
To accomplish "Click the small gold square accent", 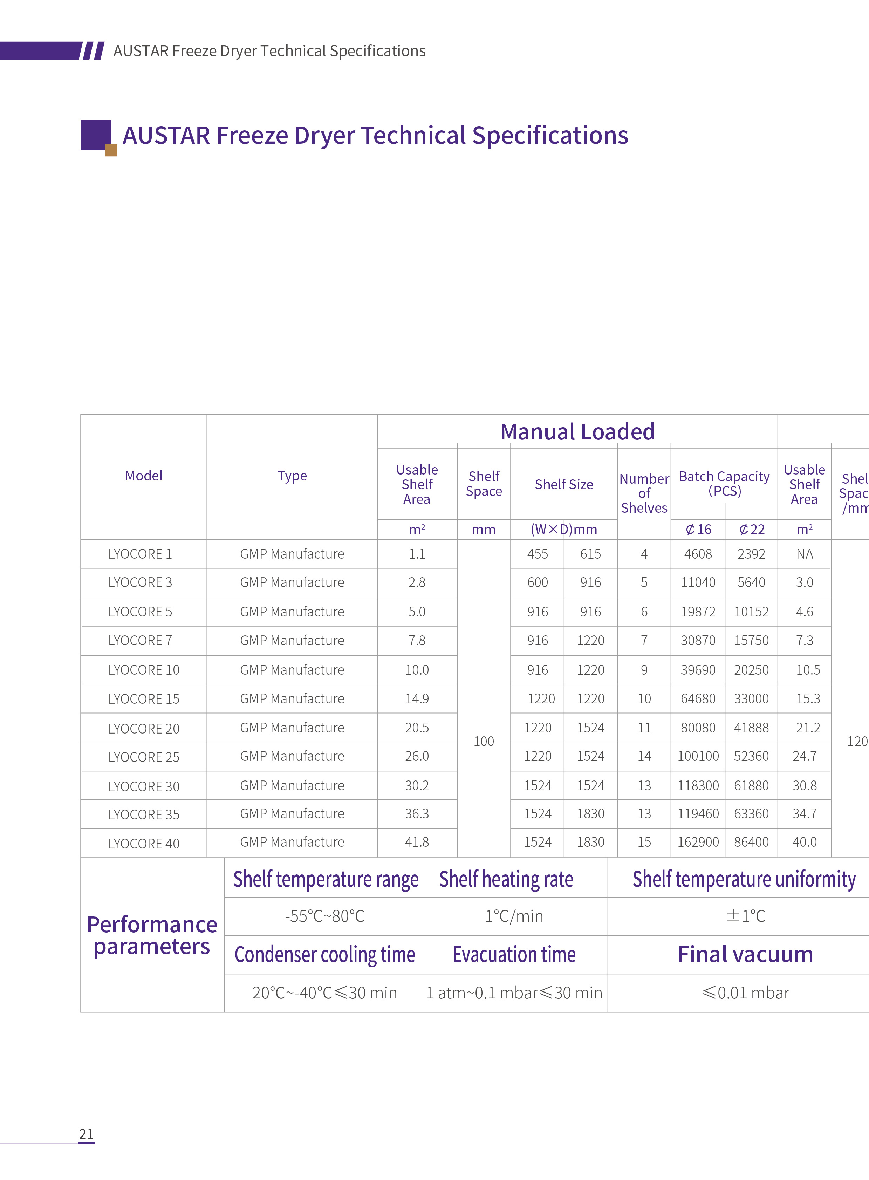I will 111,150.
